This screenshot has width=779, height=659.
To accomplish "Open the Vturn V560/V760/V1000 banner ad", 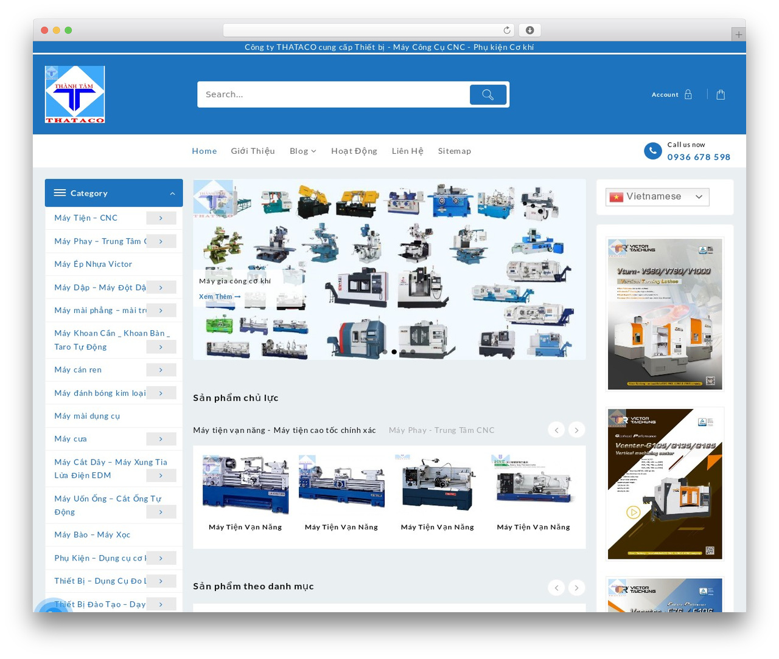I will coord(665,314).
